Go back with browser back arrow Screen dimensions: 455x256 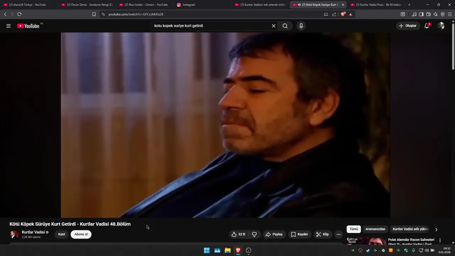pyautogui.click(x=5, y=14)
